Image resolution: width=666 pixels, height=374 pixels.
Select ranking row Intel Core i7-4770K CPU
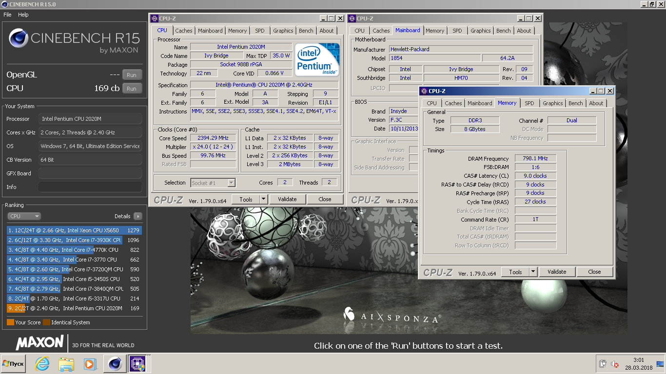[74, 250]
